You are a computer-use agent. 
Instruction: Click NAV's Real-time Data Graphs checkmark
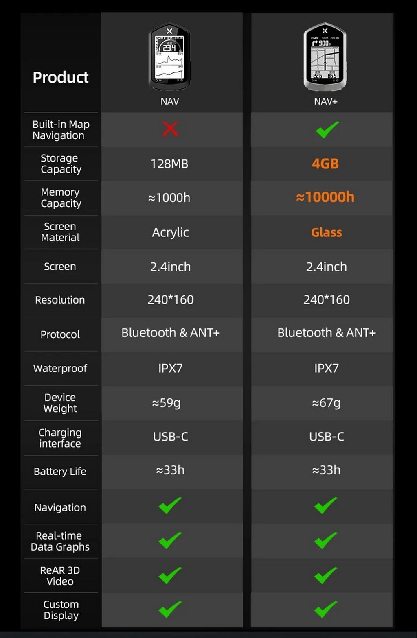click(170, 540)
